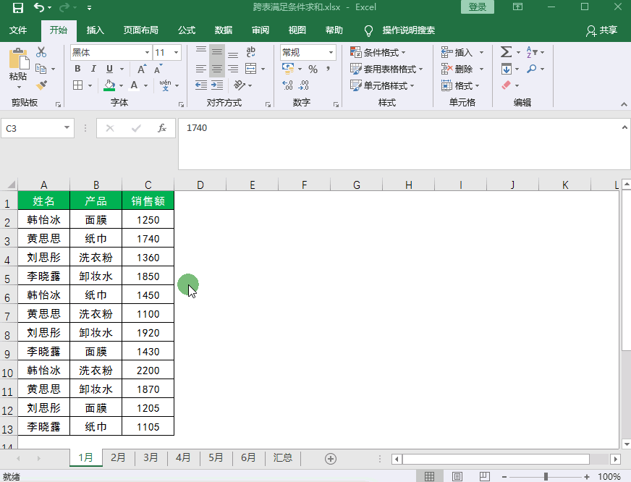Switch to Normal view in status bar
Screen dimensions: 631x482
429,476
